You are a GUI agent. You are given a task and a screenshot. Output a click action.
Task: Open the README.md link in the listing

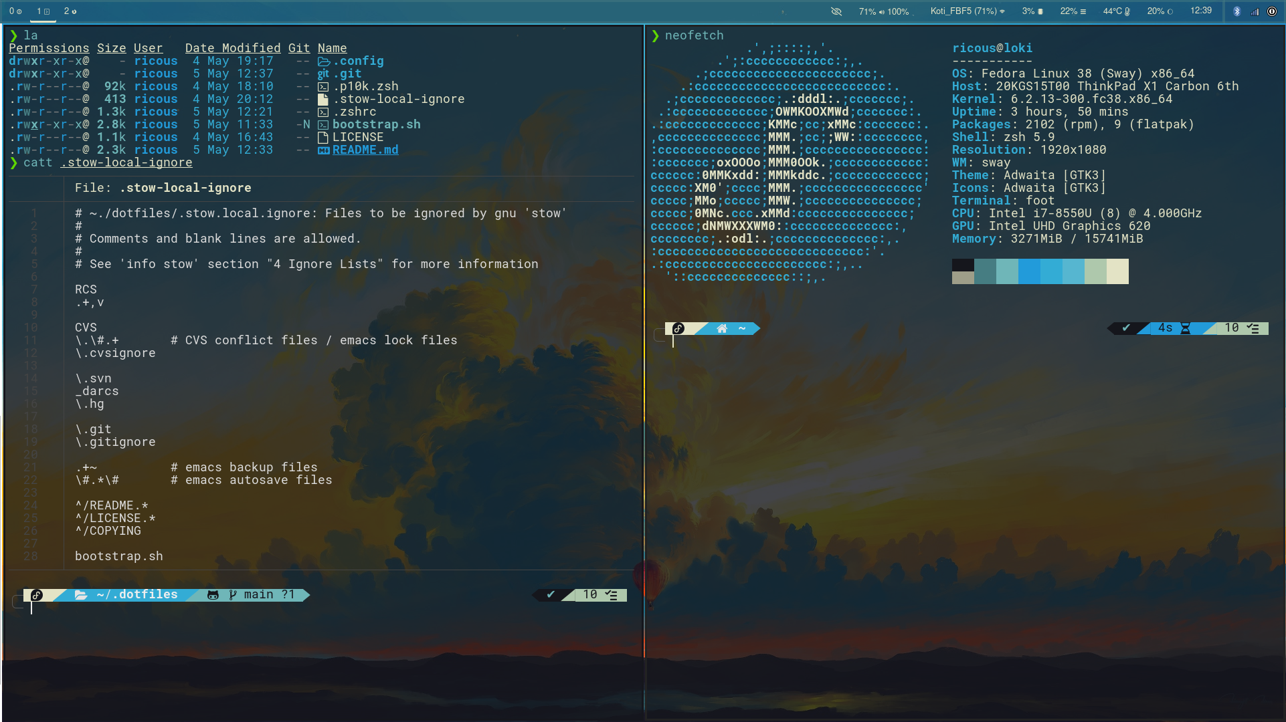(x=364, y=150)
